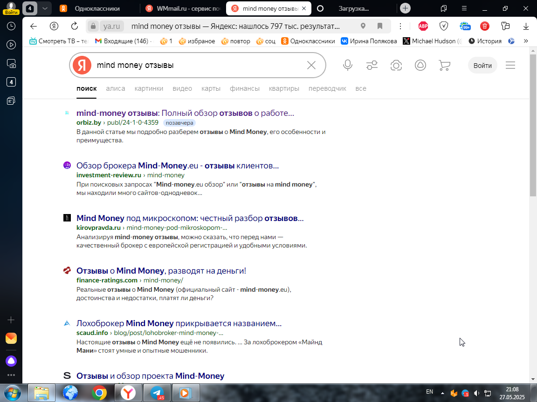
Task: Open new tab plus button
Action: click(x=405, y=8)
